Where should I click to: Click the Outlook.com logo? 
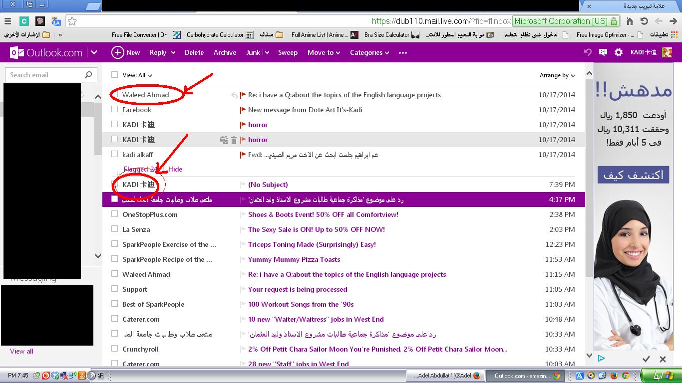[46, 52]
